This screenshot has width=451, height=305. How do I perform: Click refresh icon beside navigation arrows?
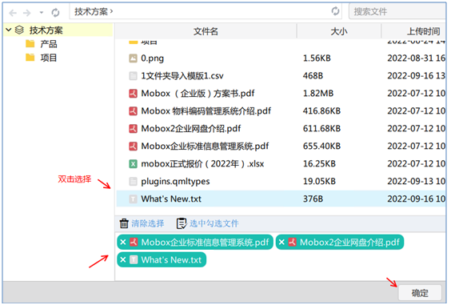[x=55, y=13]
